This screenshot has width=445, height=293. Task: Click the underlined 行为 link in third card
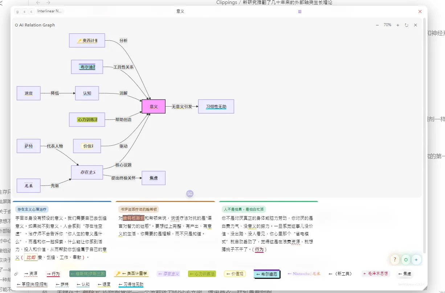tap(259, 249)
